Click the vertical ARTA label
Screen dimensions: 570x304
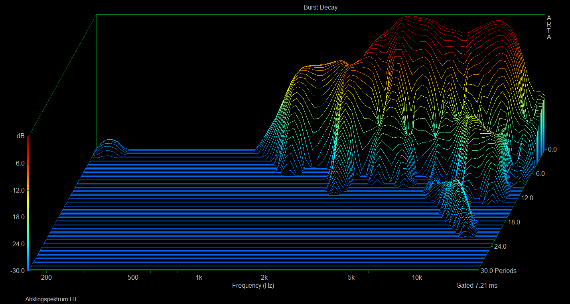coord(549,28)
